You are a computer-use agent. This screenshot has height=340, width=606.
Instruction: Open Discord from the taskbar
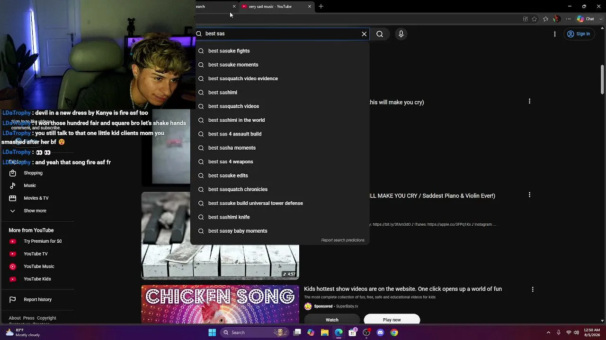click(380, 332)
